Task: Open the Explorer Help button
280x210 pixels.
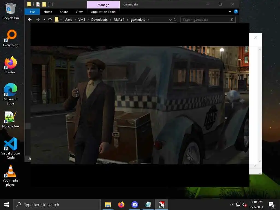Action: pos(236,11)
